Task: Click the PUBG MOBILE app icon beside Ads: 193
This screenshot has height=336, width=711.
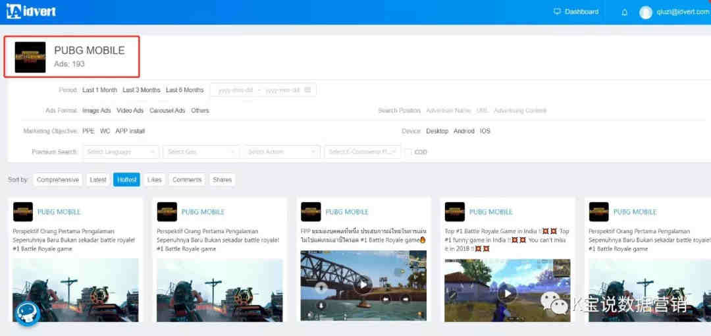Action: pos(30,57)
